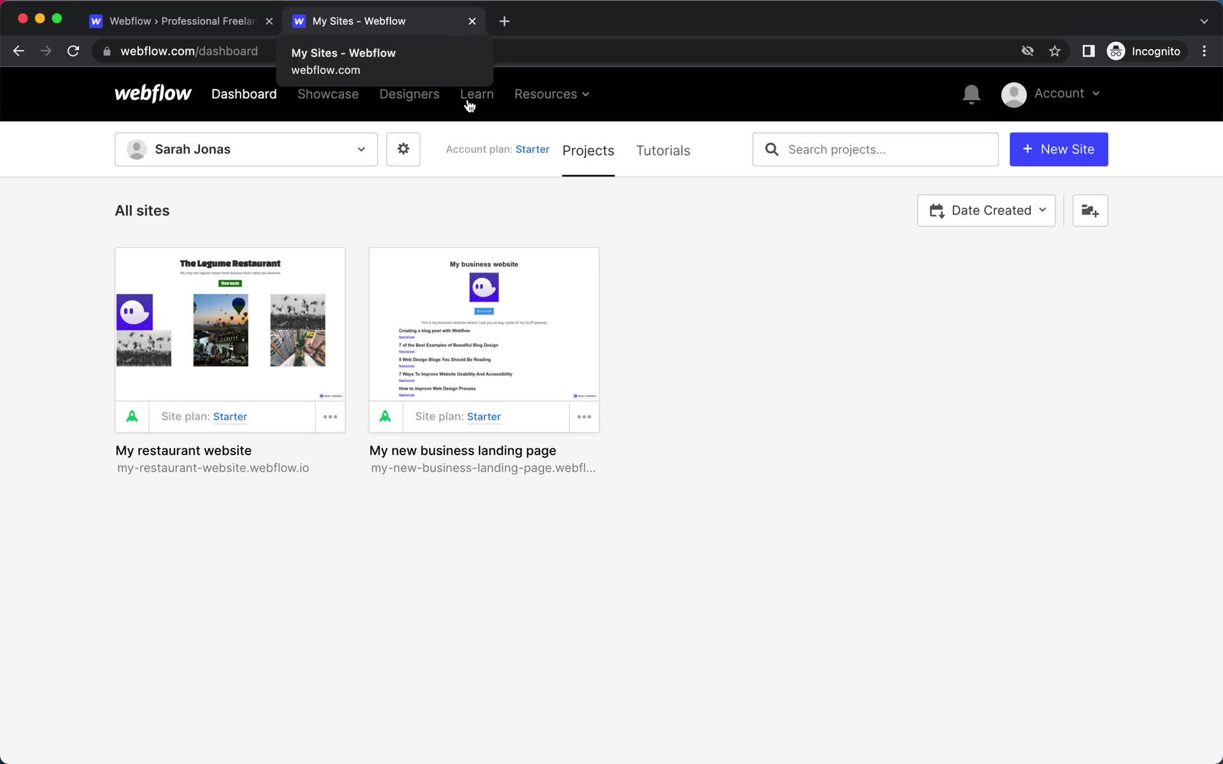View site info lock icon in address bar
Screen dimensions: 1223x764
point(107,51)
